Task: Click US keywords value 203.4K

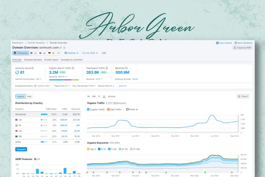Action: [x=76, y=120]
